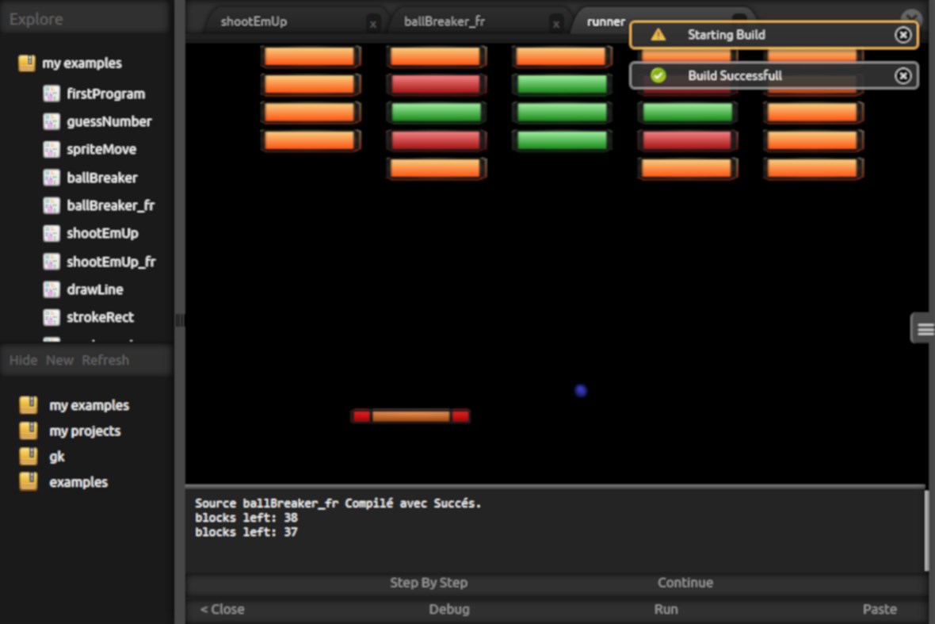Expand the gk folder label

[56, 457]
